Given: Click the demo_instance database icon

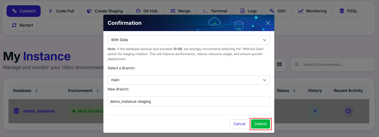Looking at the screenshot, I should (16, 111).
